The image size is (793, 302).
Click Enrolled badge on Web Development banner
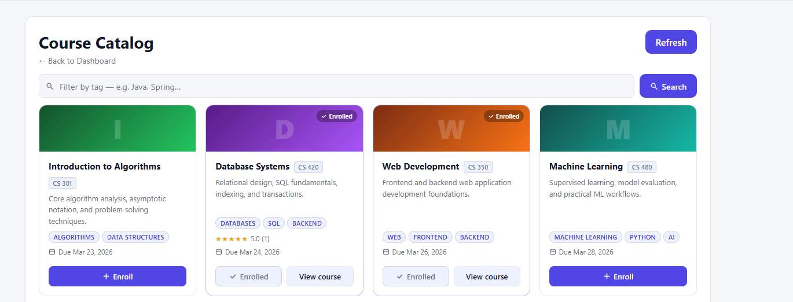coord(504,116)
